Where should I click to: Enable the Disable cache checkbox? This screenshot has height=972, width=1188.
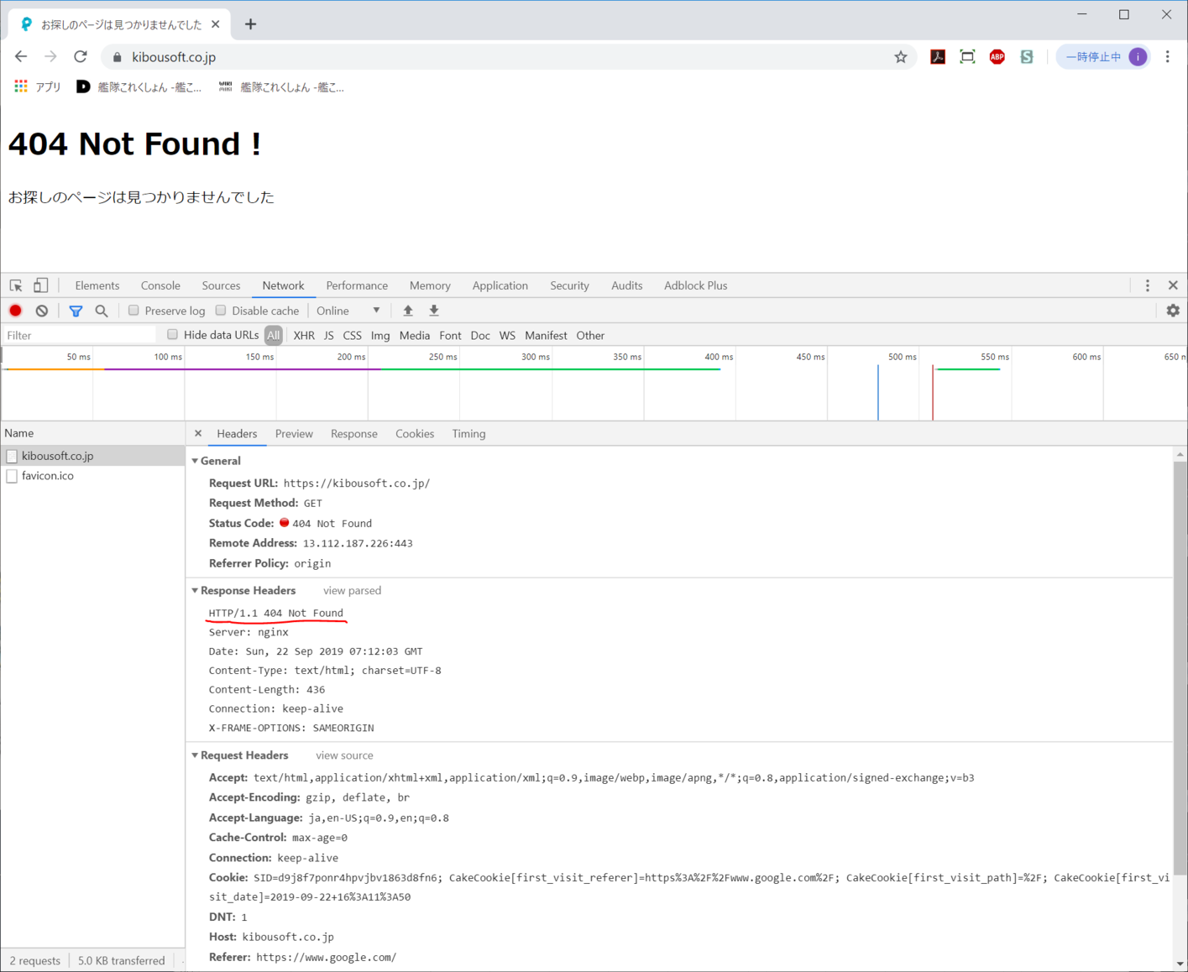point(221,311)
